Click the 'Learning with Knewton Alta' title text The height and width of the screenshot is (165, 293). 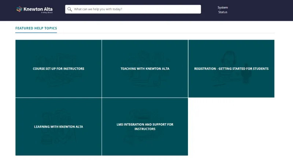coord(59,126)
